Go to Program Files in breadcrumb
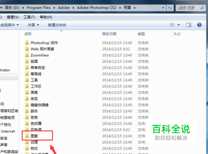208x154 pixels. pyautogui.click(x=39, y=8)
